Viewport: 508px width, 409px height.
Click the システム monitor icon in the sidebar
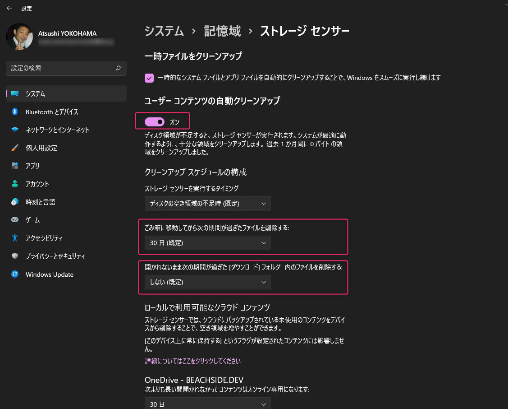[15, 93]
